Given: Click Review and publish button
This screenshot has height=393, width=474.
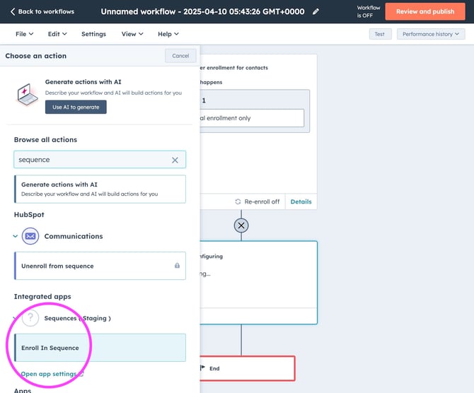Looking at the screenshot, I should pyautogui.click(x=425, y=11).
